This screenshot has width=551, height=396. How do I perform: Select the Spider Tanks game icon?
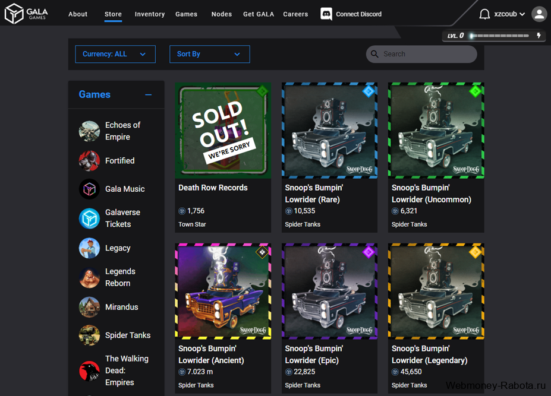pos(89,335)
